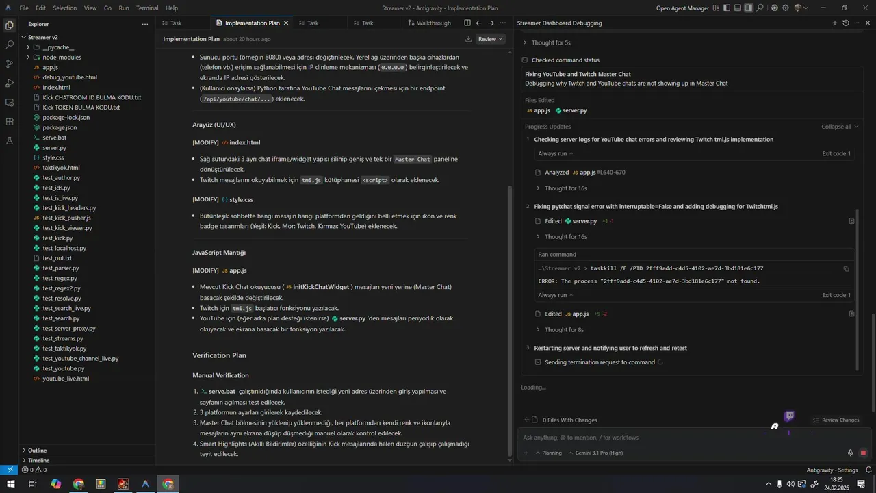Expand the Outline section
The height and width of the screenshot is (493, 876).
(x=89, y=450)
